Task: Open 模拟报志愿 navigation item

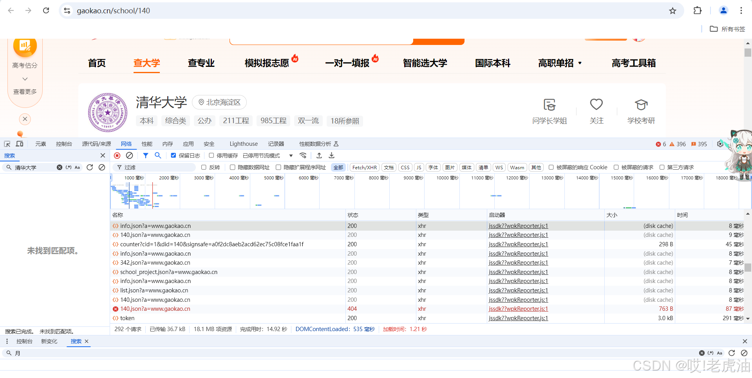Action: coord(267,63)
